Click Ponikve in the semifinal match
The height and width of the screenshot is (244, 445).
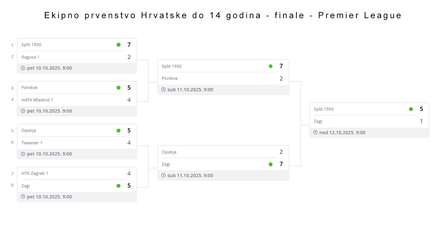click(170, 78)
